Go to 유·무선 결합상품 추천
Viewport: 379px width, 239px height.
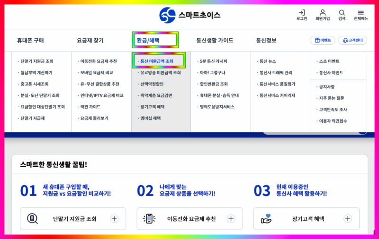(x=99, y=84)
